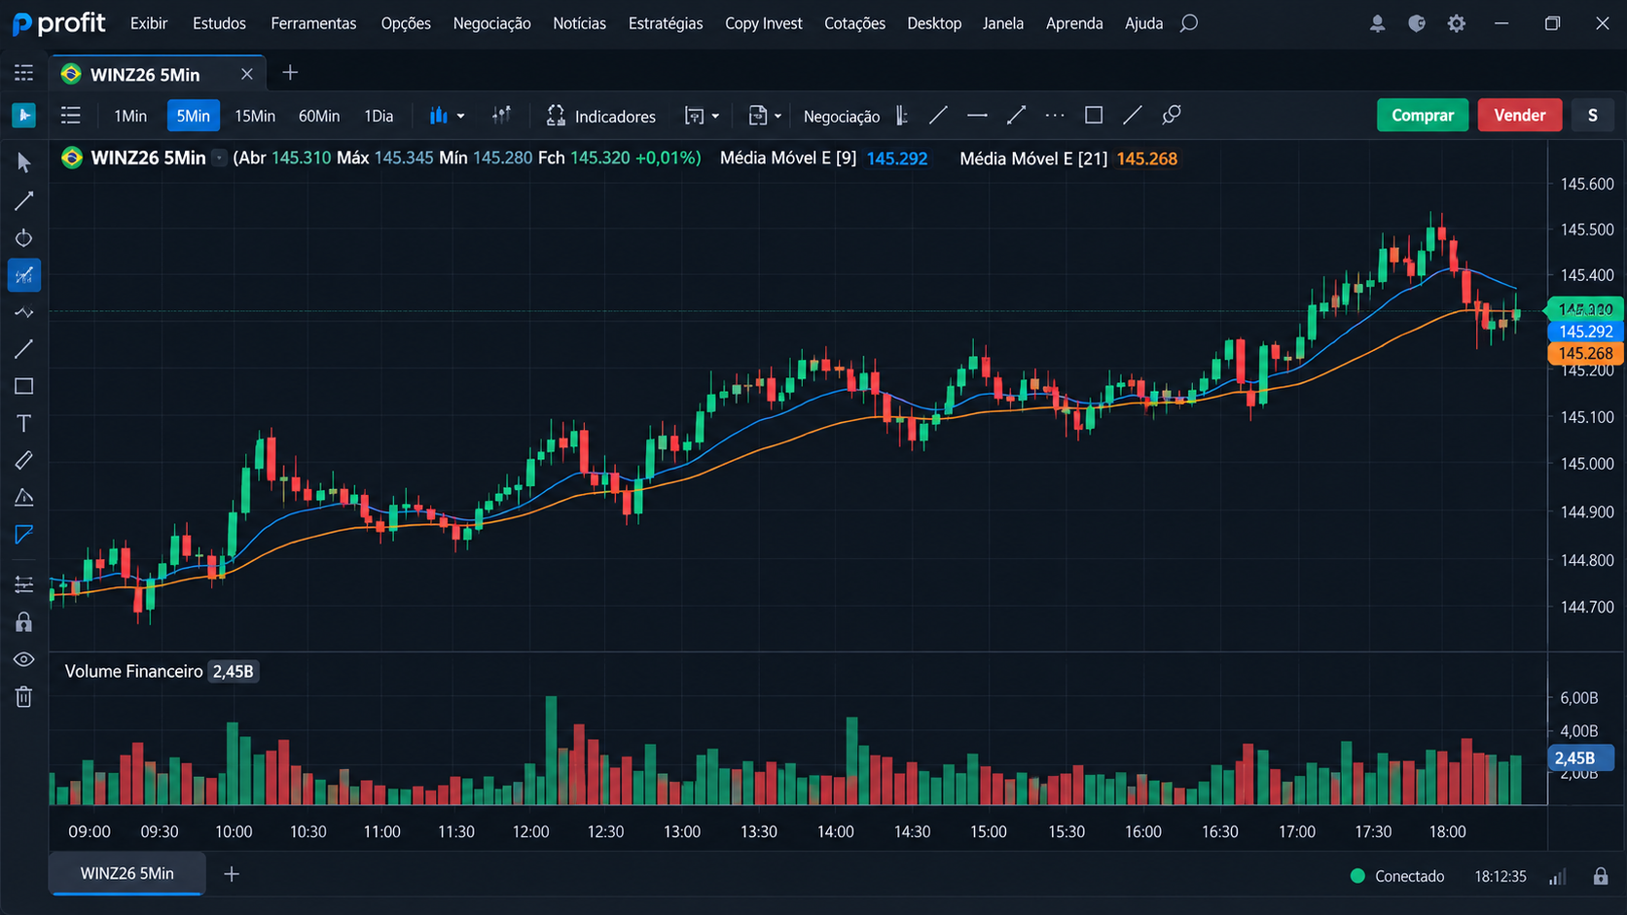Click the horizontal line tool in toolbar
This screenshot has height=915, width=1627.
[x=977, y=116]
